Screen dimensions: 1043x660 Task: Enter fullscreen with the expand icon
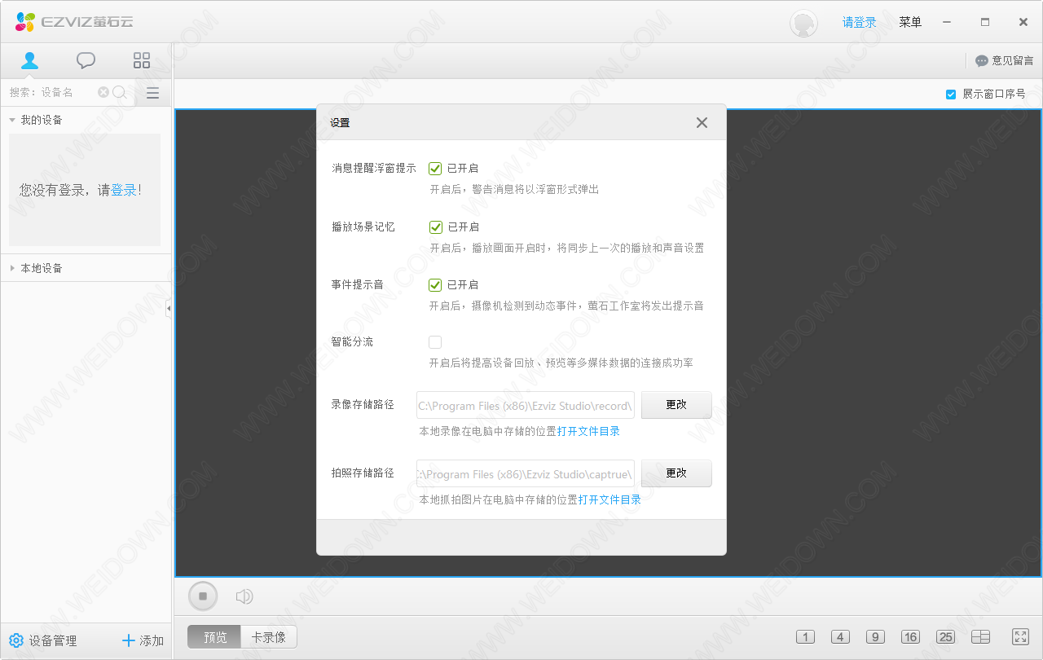coord(1020,636)
